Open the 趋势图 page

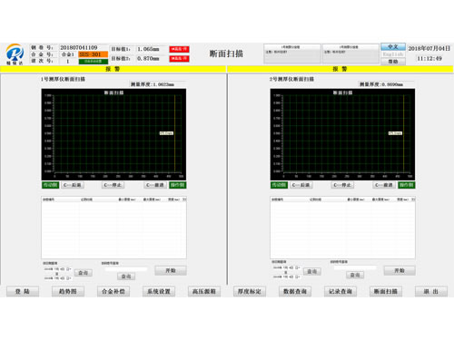(68, 291)
